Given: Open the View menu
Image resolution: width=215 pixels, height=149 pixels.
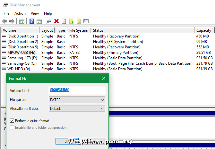Looking at the screenshot, I should (x=35, y=13).
